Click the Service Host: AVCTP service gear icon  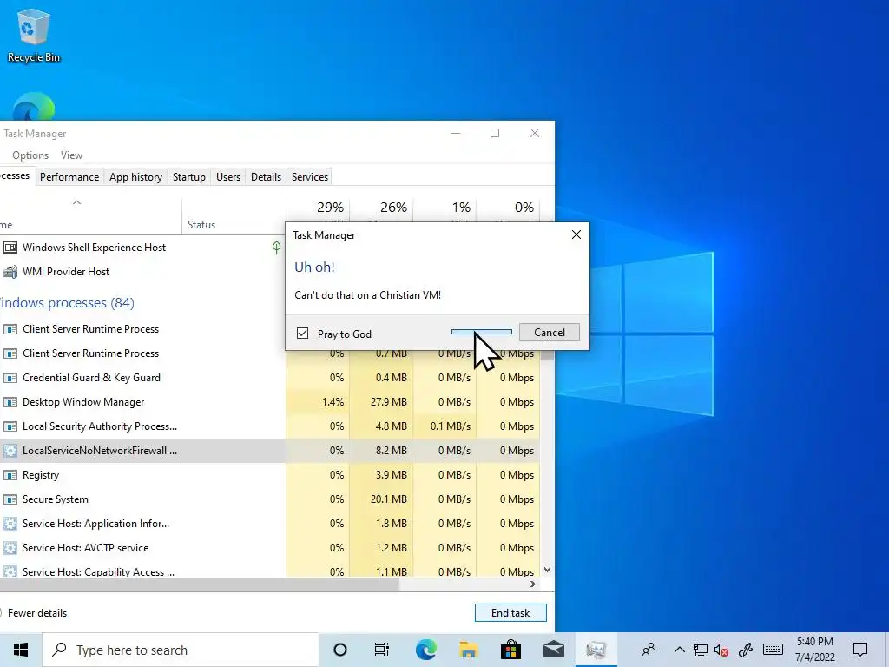(x=10, y=549)
